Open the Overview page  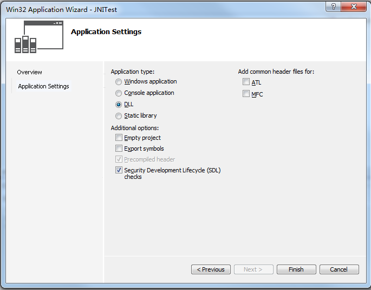(29, 72)
